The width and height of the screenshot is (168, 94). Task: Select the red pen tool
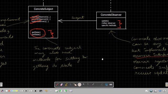coord(57,85)
